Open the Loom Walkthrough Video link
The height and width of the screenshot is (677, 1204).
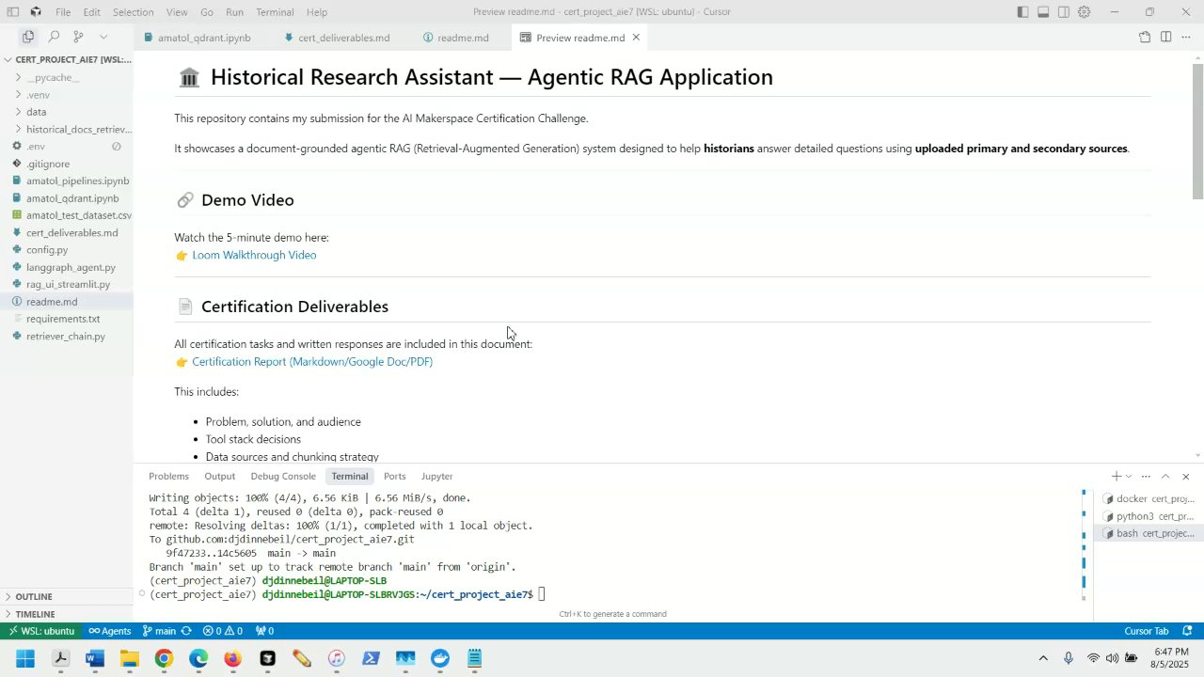pos(254,255)
